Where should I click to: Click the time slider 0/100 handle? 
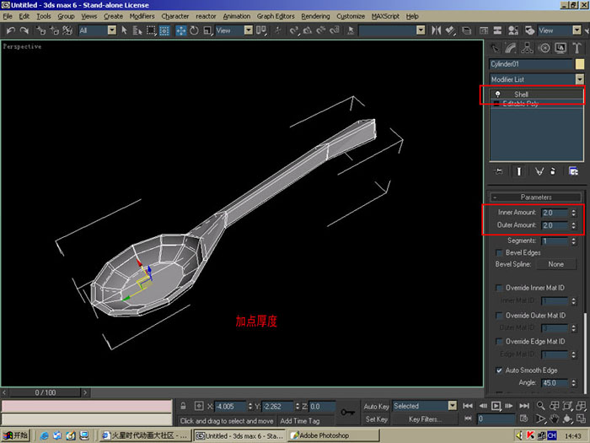[46, 392]
